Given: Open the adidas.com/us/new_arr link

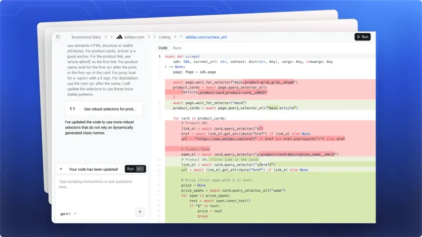Looking at the screenshot, I should [x=206, y=37].
